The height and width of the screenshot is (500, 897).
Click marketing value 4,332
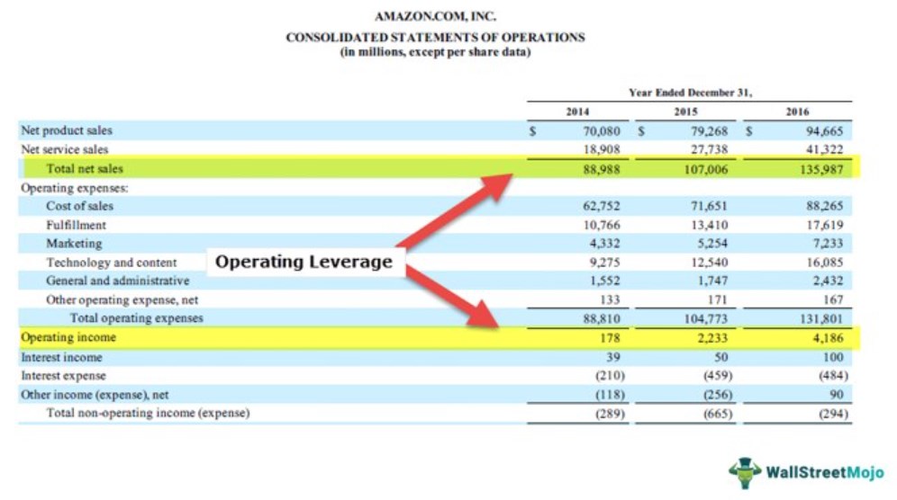(604, 244)
